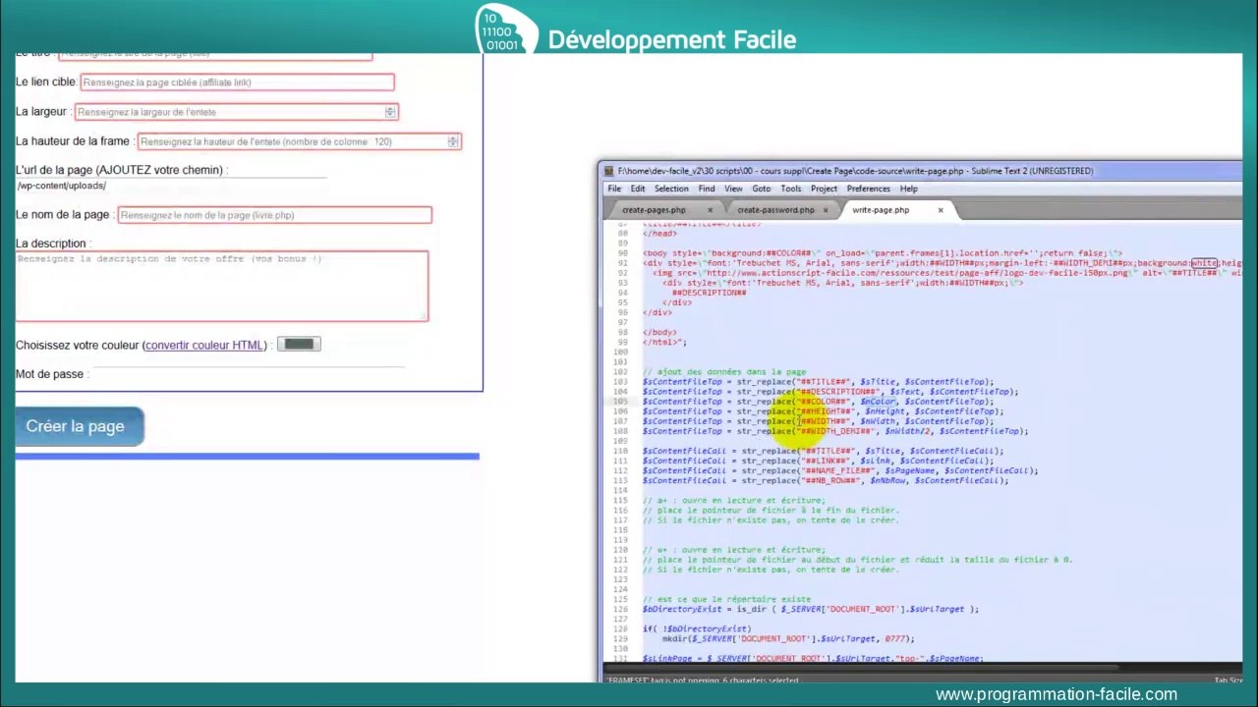This screenshot has height=707, width=1258.
Task: Click inside the La description textarea
Action: pyautogui.click(x=221, y=286)
